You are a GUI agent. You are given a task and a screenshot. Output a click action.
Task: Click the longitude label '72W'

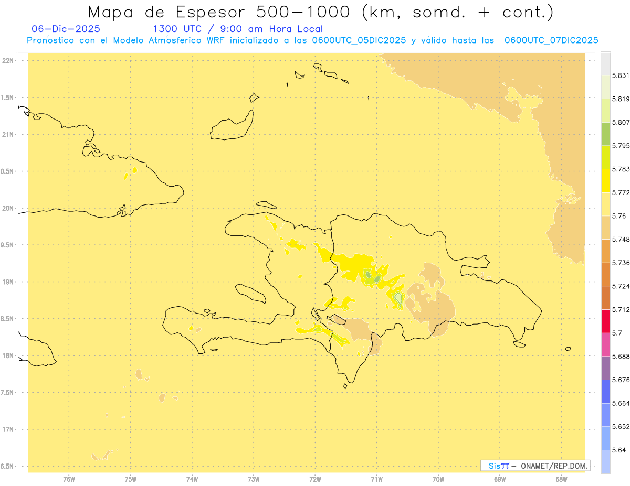pos(315,479)
